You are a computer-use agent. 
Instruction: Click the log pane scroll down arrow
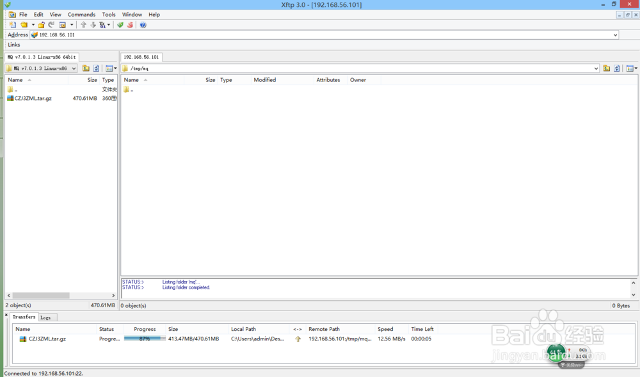tap(634, 294)
